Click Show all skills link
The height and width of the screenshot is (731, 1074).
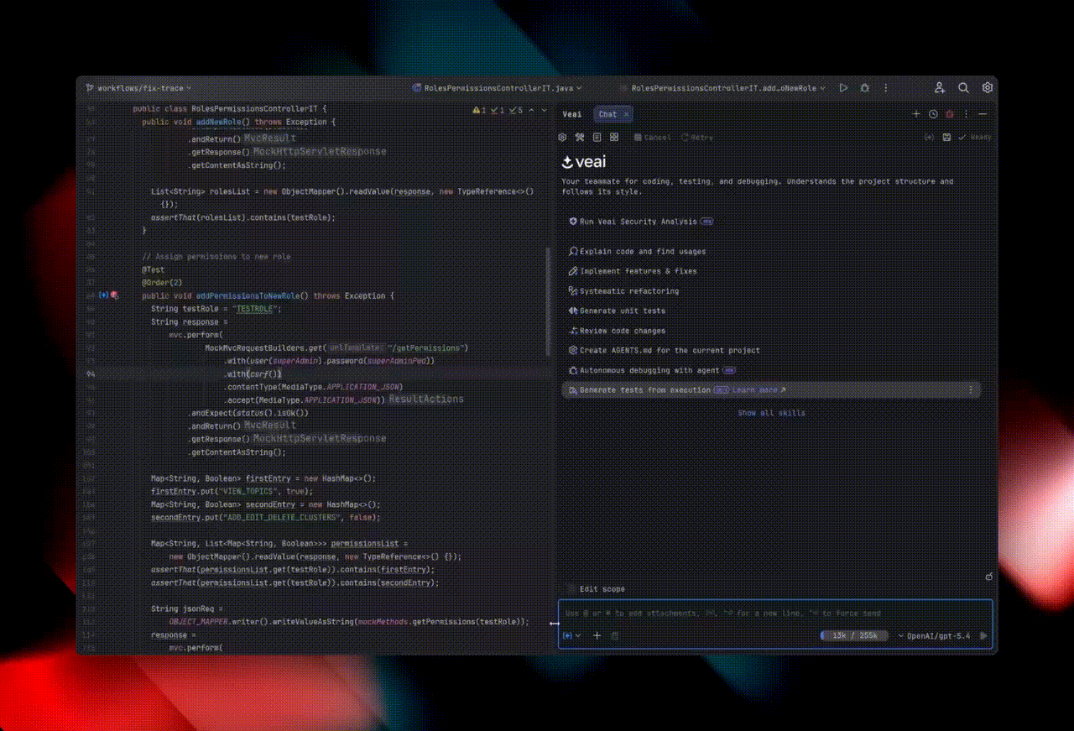[771, 413]
